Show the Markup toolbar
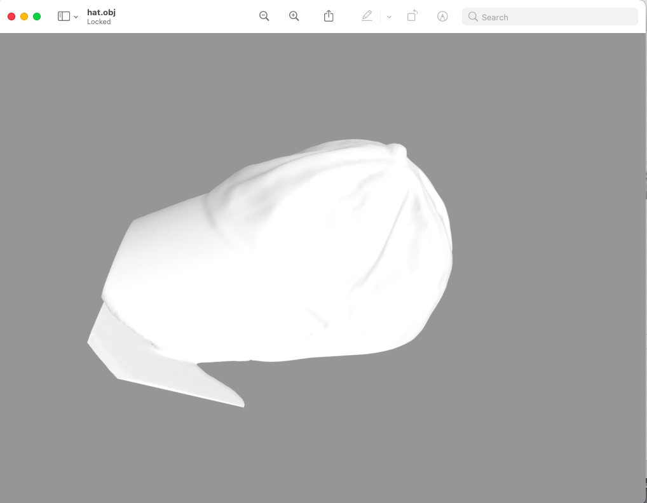Screen dimensions: 647x503 442,17
